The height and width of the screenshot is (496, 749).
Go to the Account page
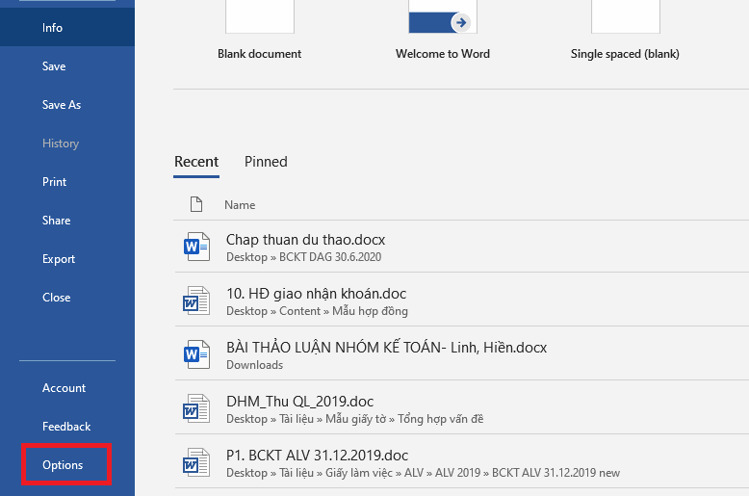pos(64,387)
